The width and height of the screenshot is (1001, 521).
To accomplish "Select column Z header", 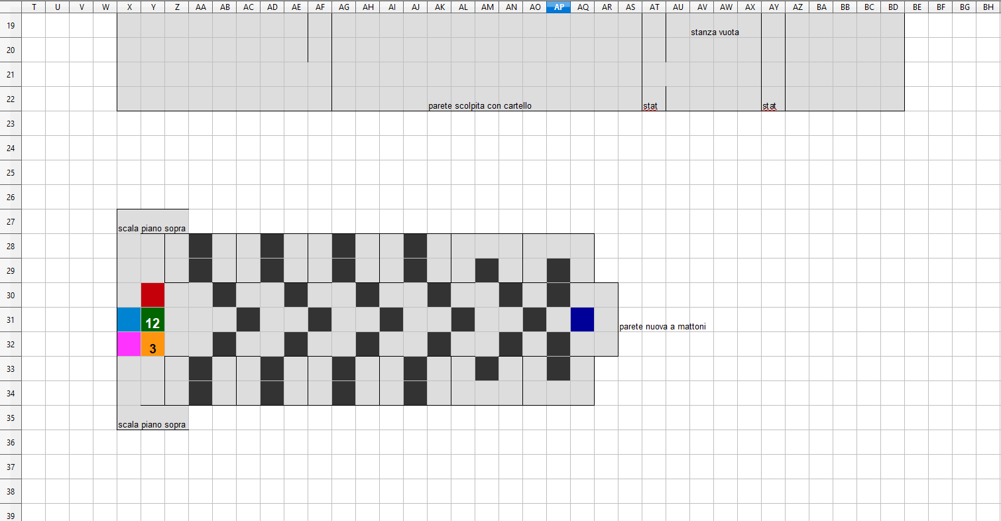I will [x=177, y=7].
